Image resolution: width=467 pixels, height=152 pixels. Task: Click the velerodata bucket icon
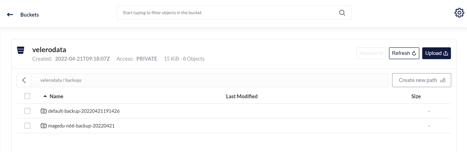[x=21, y=50]
